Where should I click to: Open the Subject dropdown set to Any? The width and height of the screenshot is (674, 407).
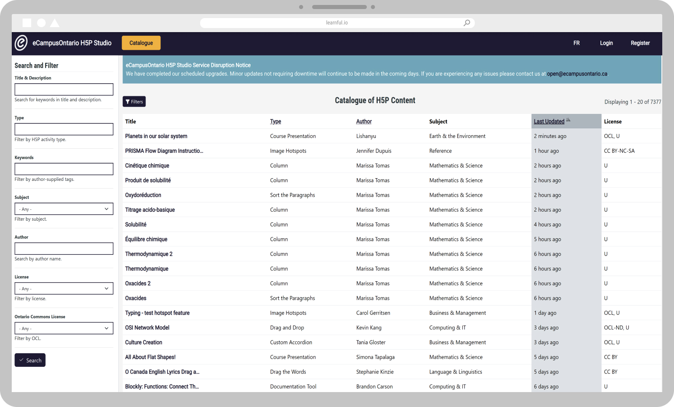[x=63, y=208]
